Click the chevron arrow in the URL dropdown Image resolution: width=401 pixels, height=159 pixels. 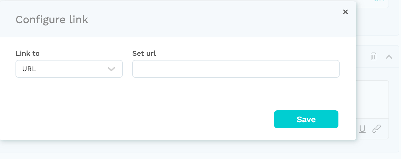coord(111,69)
